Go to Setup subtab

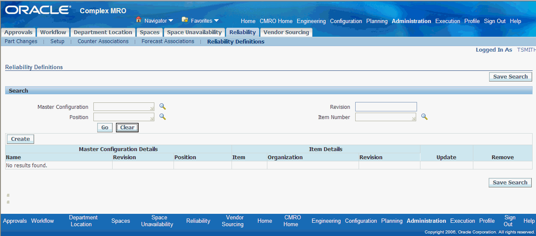click(57, 41)
